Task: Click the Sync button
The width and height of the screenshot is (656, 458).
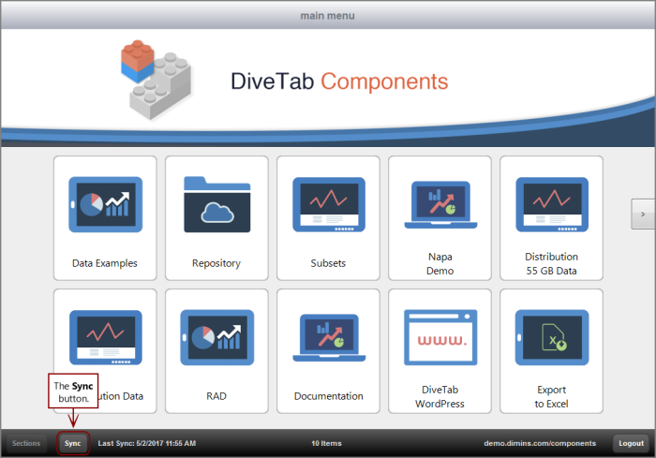Action: (73, 443)
